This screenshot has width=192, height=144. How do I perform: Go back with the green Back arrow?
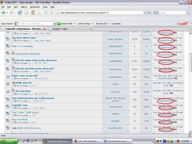3,13
